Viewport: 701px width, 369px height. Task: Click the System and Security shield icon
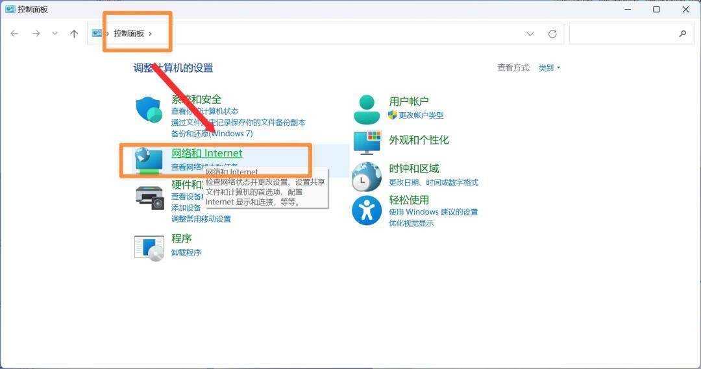pos(149,109)
